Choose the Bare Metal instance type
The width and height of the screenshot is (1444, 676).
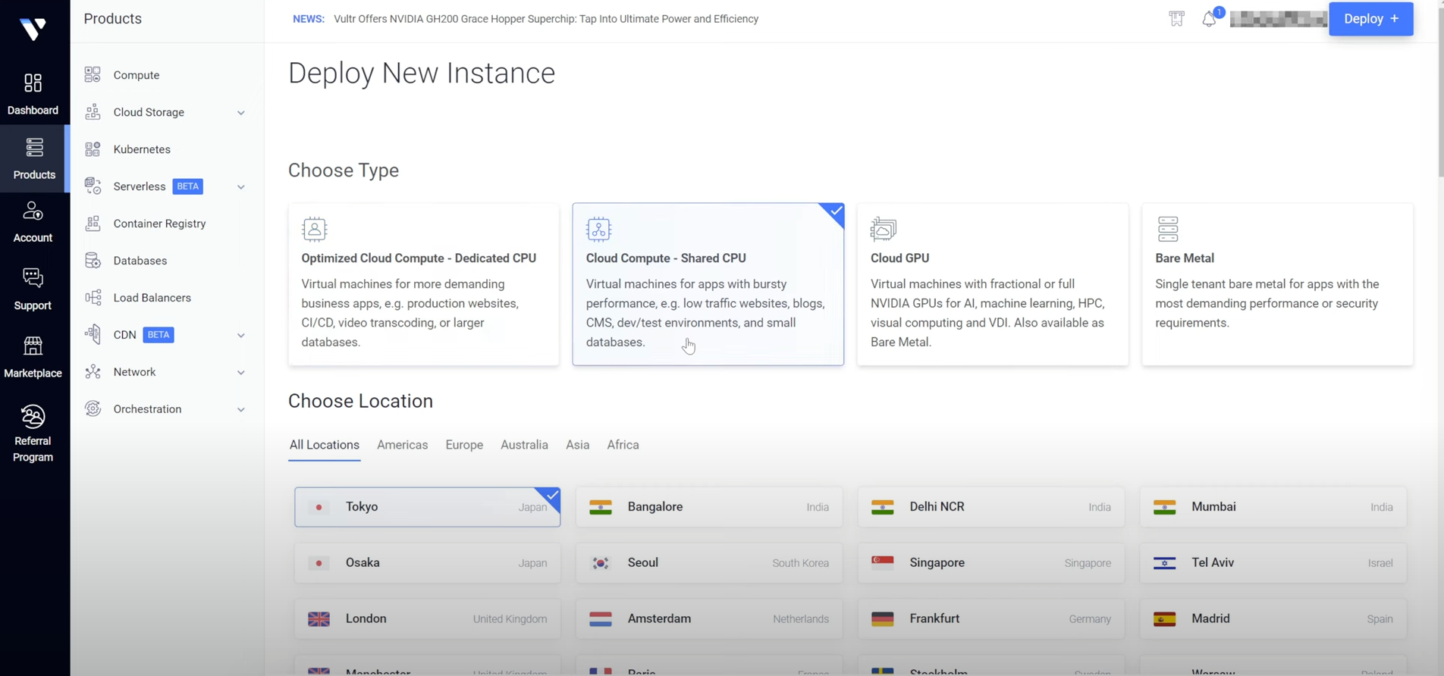1276,284
